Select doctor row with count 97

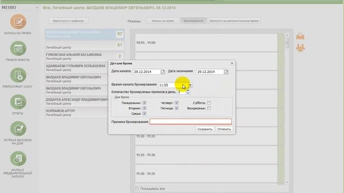pyautogui.click(x=85, y=34)
